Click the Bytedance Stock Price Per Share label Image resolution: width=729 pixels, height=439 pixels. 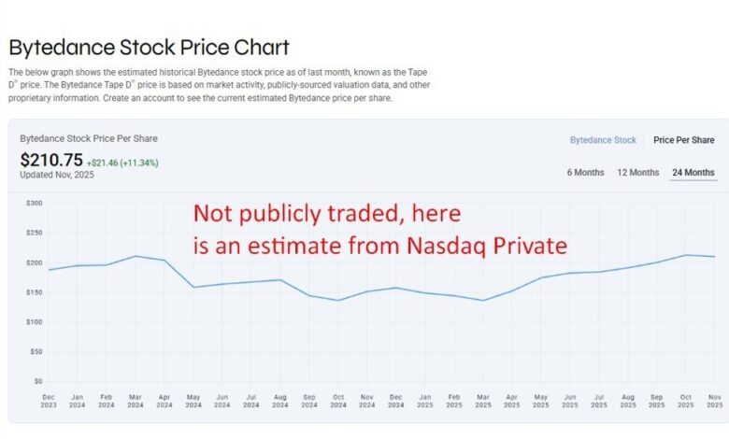[x=89, y=138]
